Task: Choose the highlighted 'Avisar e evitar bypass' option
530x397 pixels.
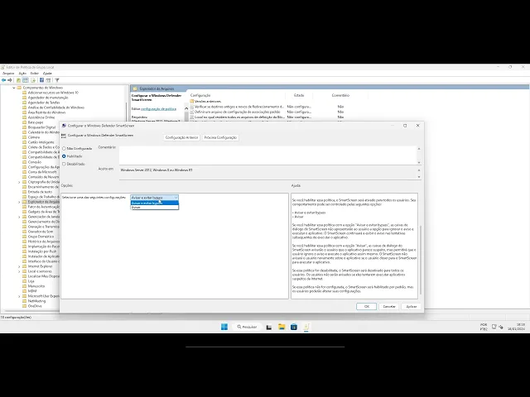Action: [155, 203]
